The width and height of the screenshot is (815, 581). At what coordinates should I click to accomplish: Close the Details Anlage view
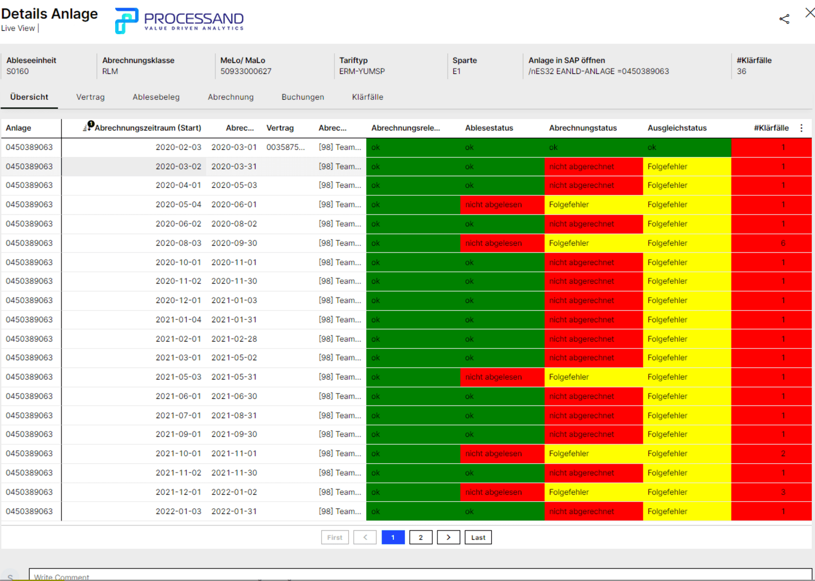(x=810, y=12)
